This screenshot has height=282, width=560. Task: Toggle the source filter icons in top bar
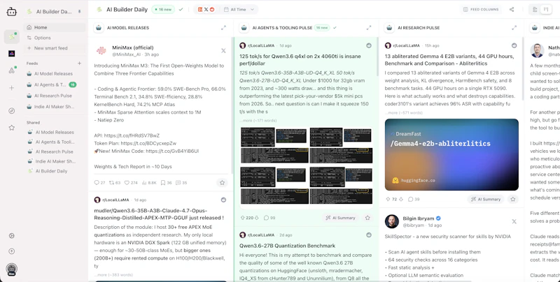[x=206, y=10]
